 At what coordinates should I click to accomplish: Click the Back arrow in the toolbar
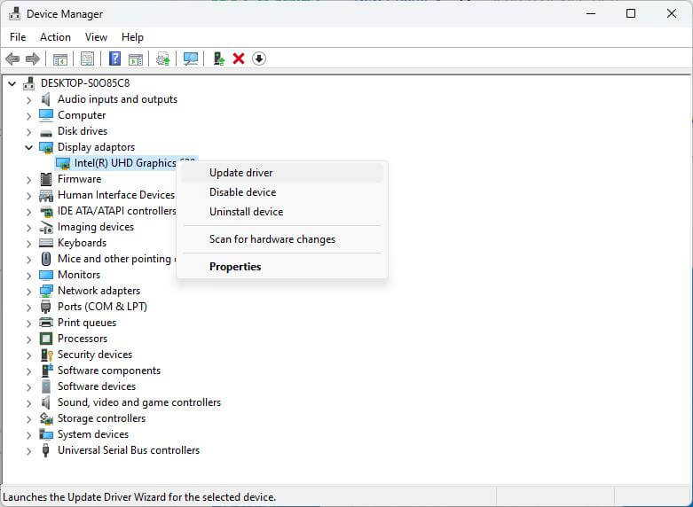[12, 58]
